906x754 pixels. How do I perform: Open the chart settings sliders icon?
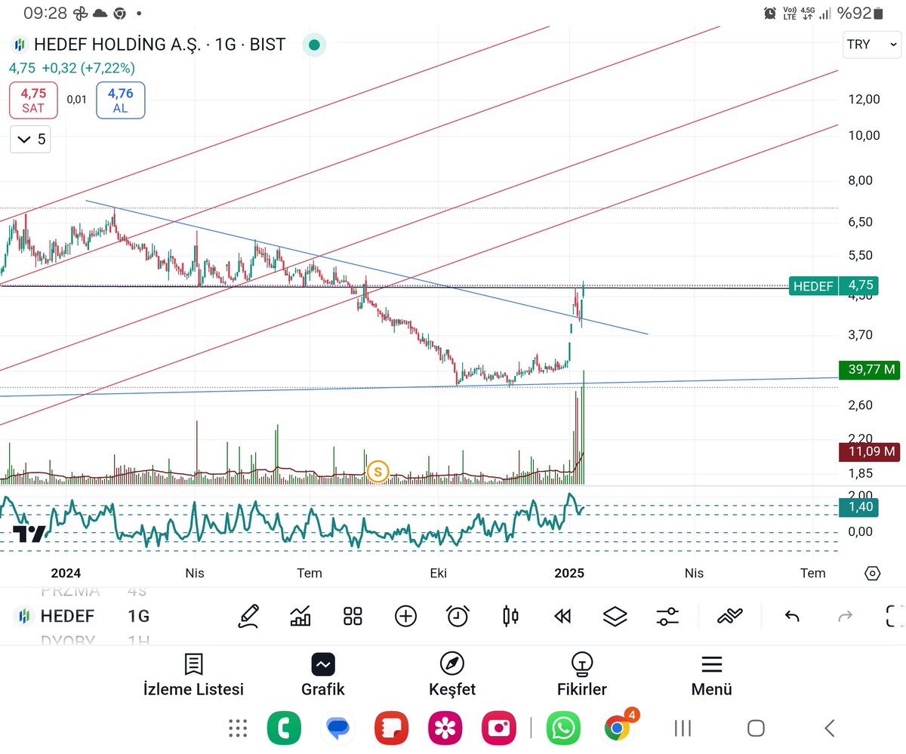[667, 617]
